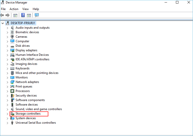Open the blue Help question-mark icon
The width and height of the screenshot is (193, 136).
coord(23,15)
